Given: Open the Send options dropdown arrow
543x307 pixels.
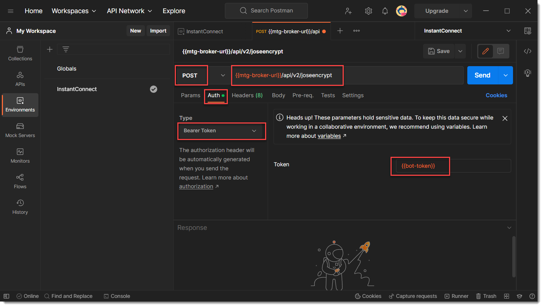Looking at the screenshot, I should click(x=506, y=75).
